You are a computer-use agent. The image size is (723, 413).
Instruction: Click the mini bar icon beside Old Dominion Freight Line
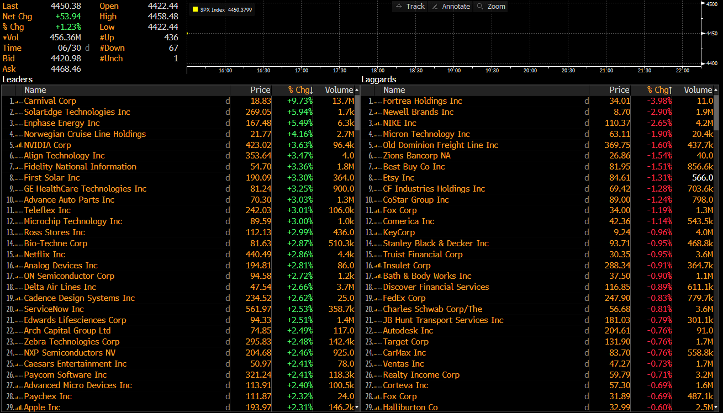[379, 145]
